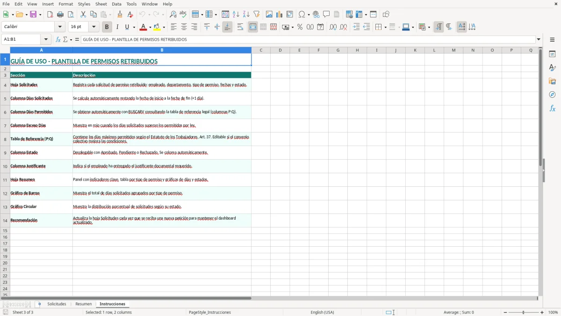
Task: Open the Sheet menu
Action: click(101, 4)
